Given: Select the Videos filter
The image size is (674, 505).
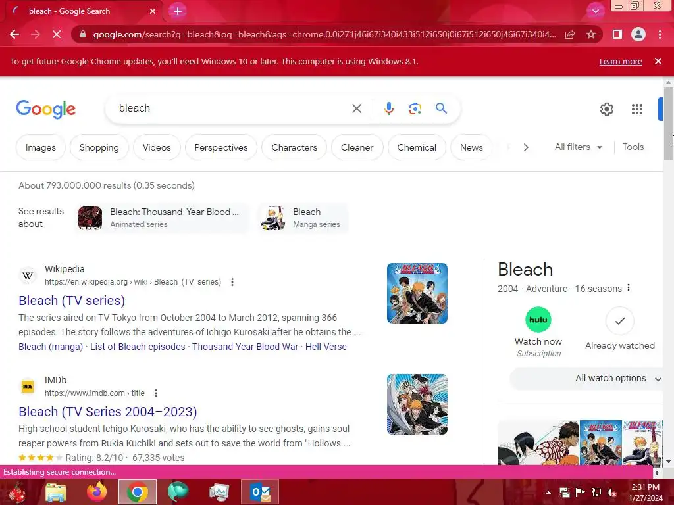Looking at the screenshot, I should pyautogui.click(x=157, y=147).
